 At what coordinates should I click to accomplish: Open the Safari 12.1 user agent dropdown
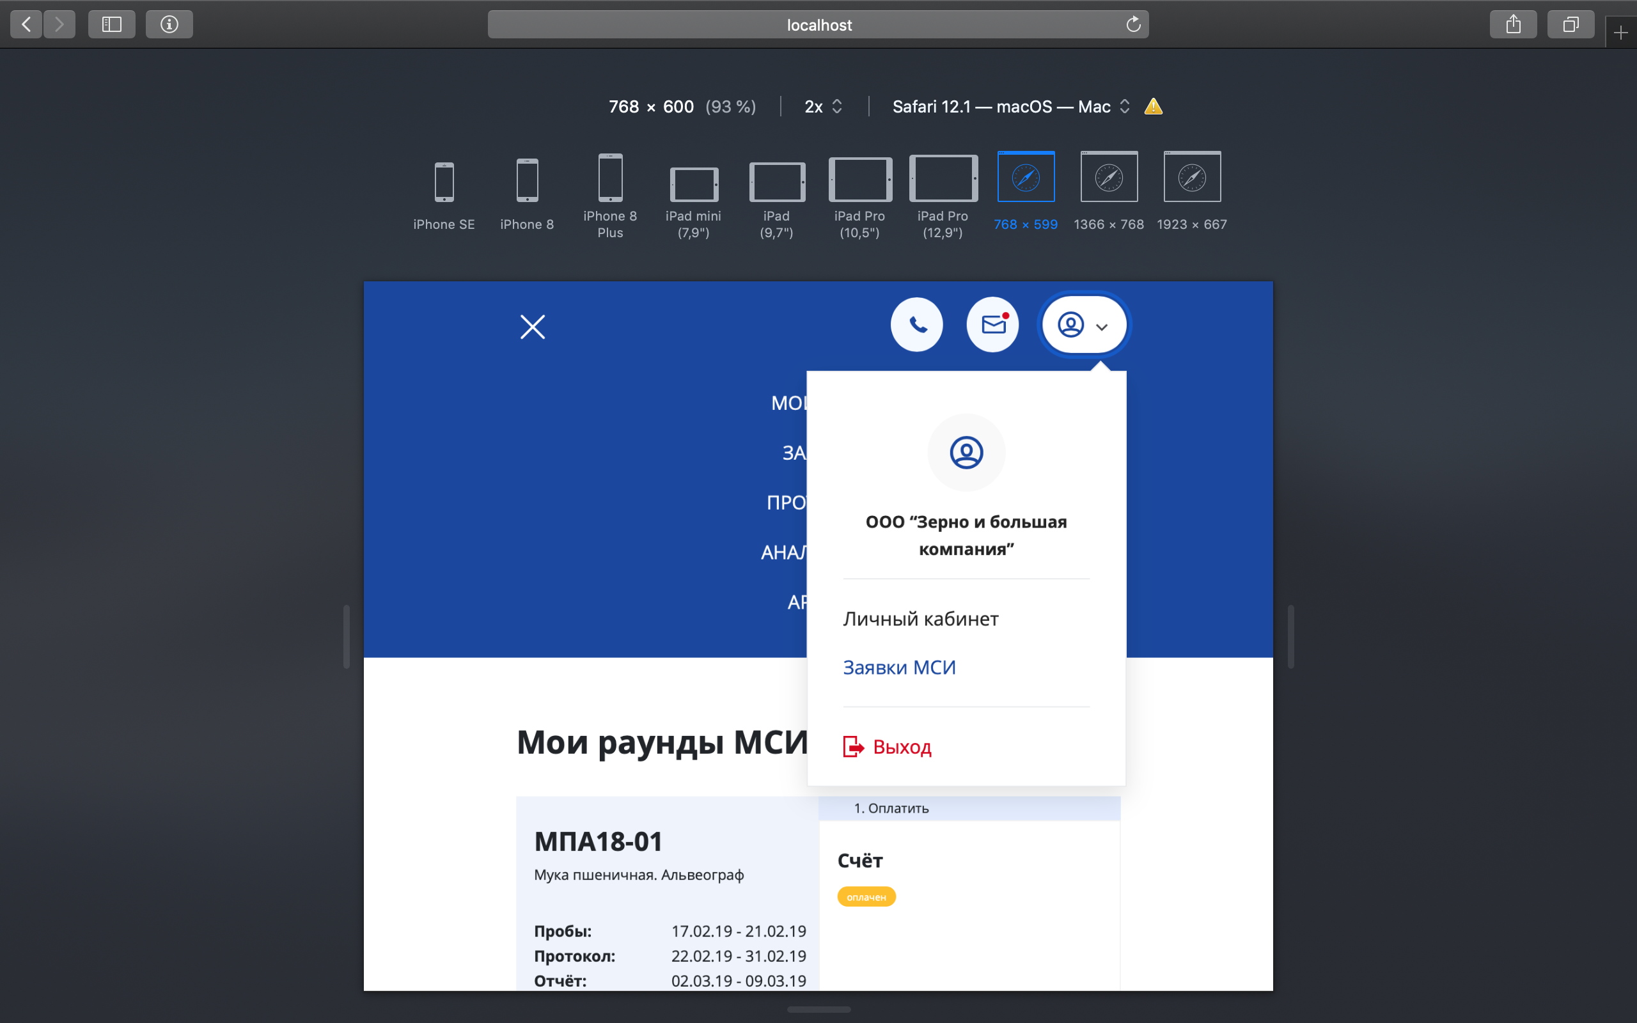click(x=1010, y=107)
